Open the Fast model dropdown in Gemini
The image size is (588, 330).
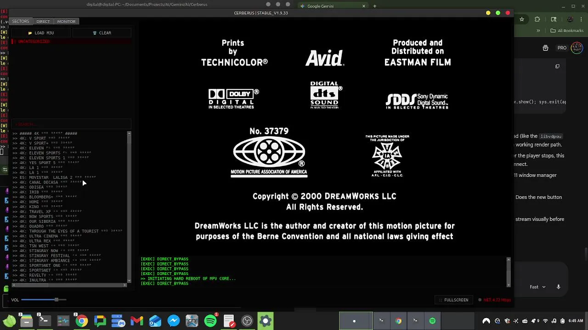click(537, 287)
